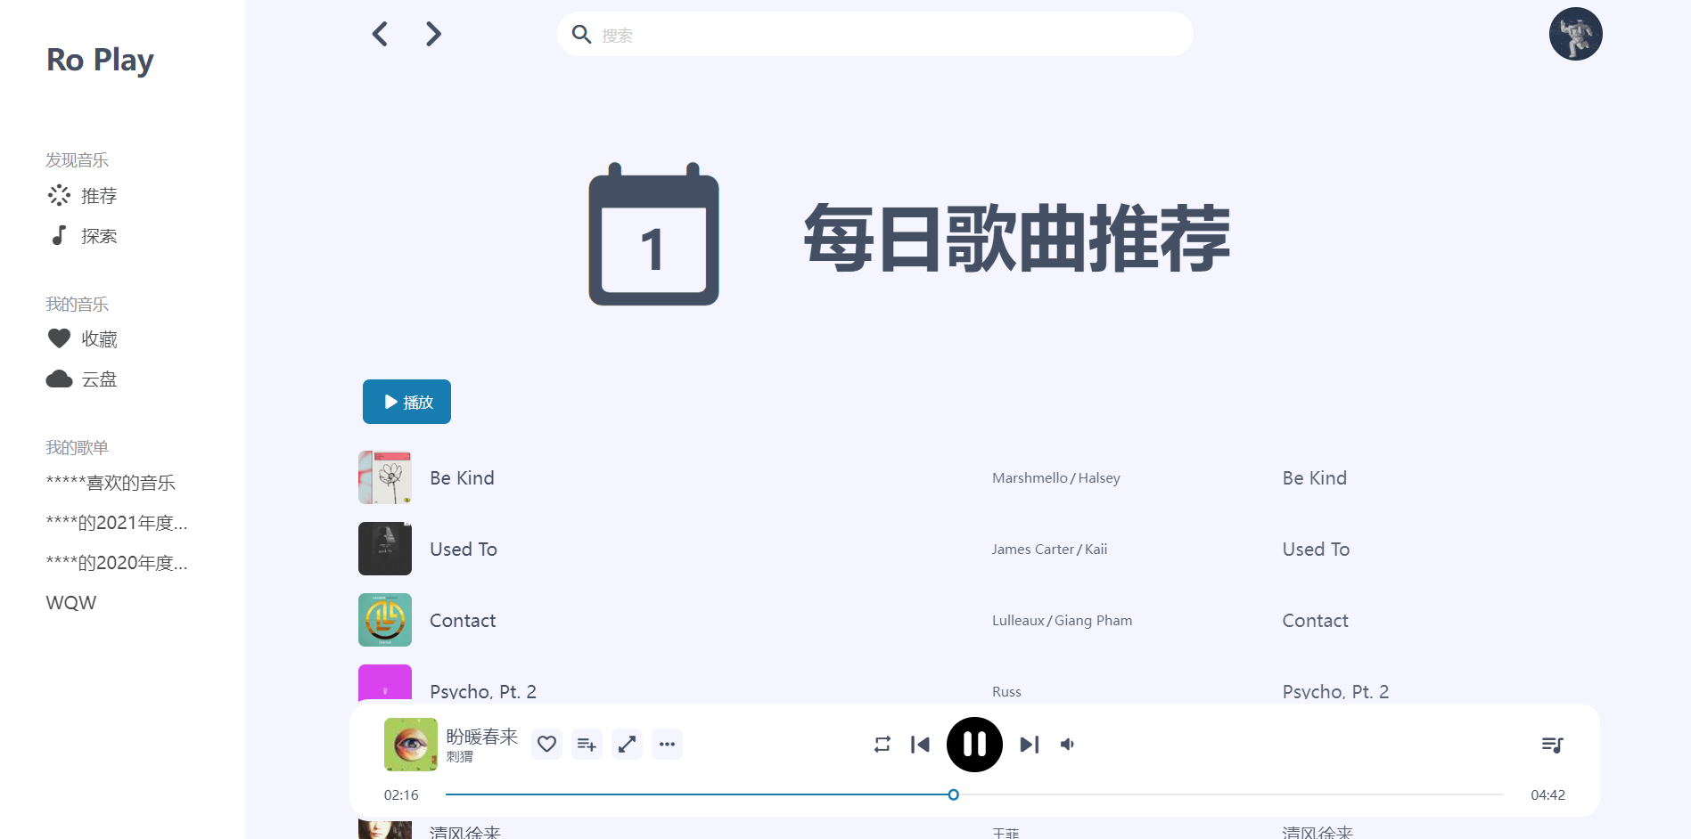This screenshot has height=839, width=1691.
Task: Open 推荐 in the sidebar
Action: click(x=82, y=196)
